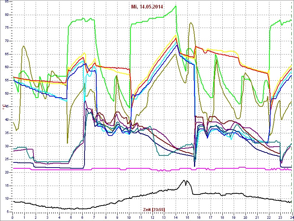The width and height of the screenshot is (294, 221).
Task: Click the hour label "14" on time axis
Action: pos(176,218)
